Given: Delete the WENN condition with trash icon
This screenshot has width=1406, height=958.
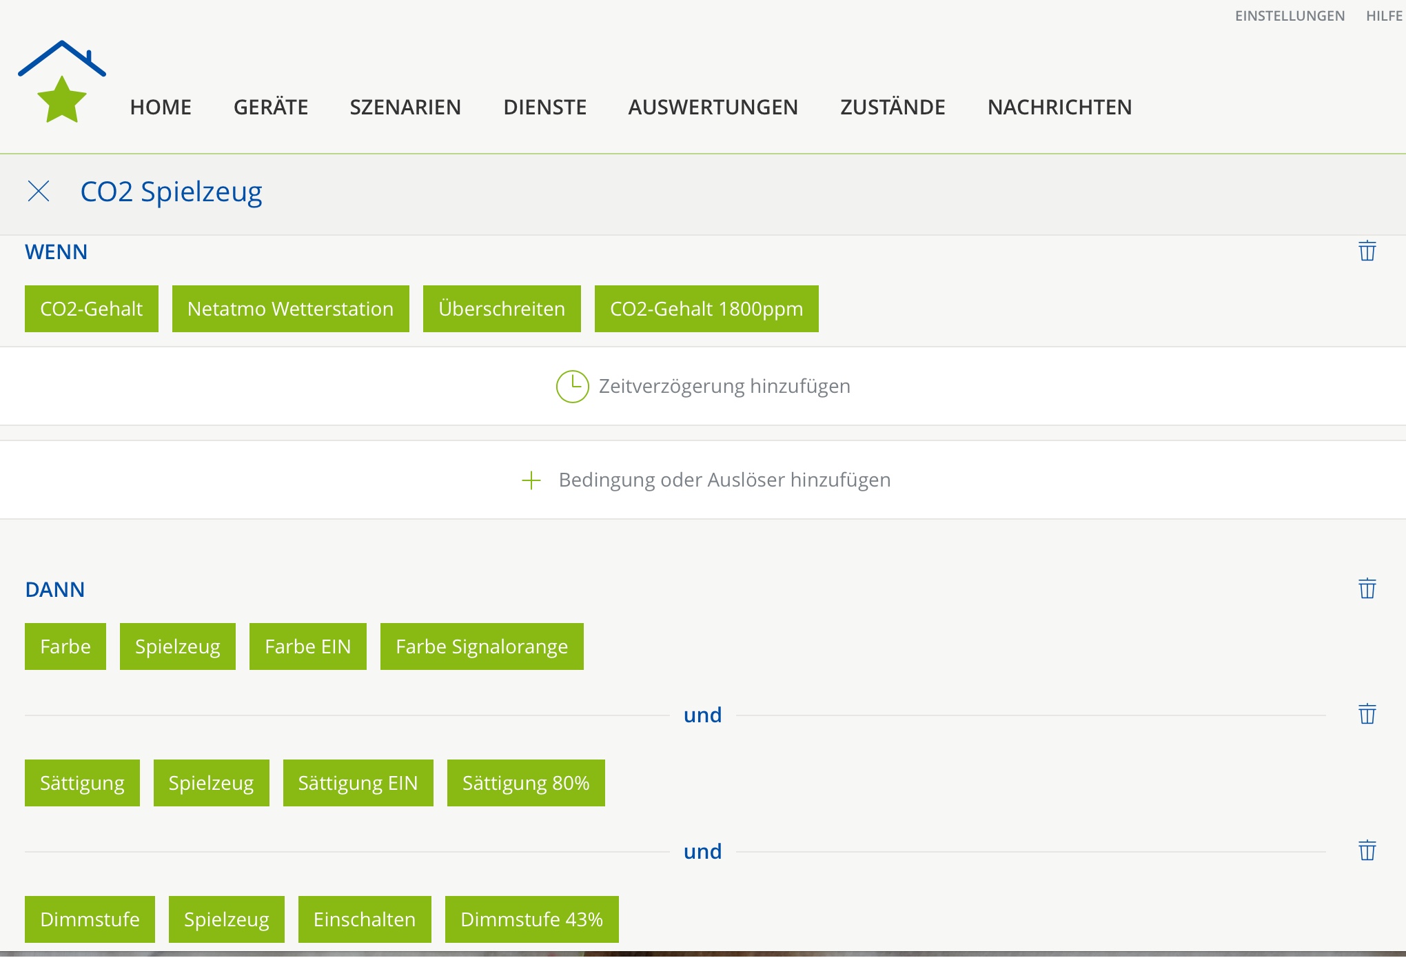Looking at the screenshot, I should (1367, 251).
